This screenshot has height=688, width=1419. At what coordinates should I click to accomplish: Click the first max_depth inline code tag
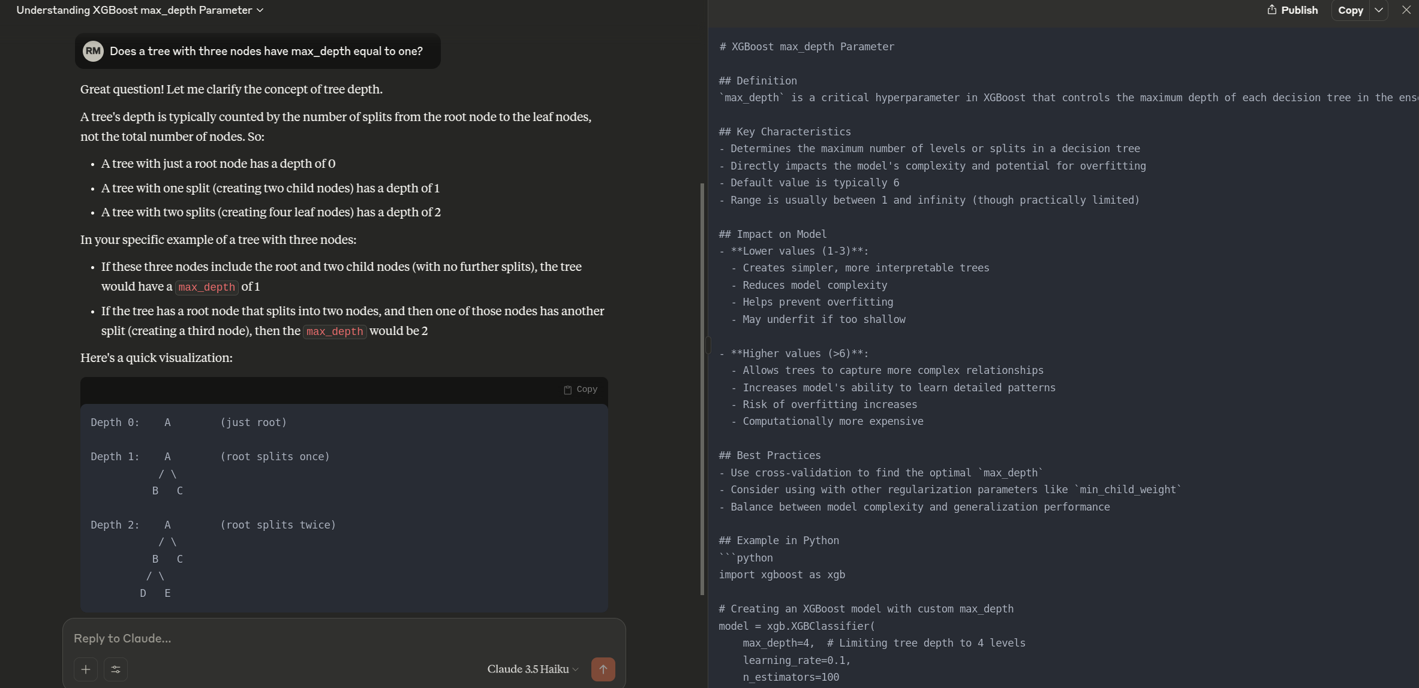[206, 287]
